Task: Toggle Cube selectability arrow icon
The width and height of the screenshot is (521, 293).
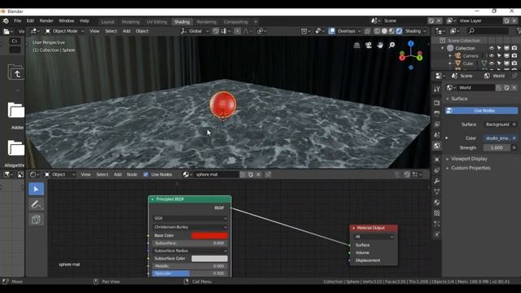Action: pyautogui.click(x=499, y=63)
